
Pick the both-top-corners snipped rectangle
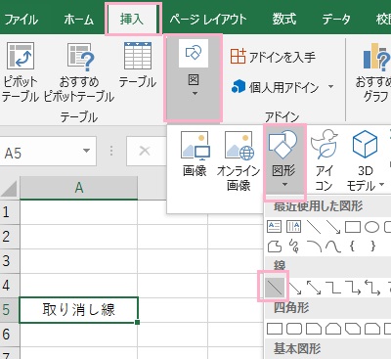333,329
